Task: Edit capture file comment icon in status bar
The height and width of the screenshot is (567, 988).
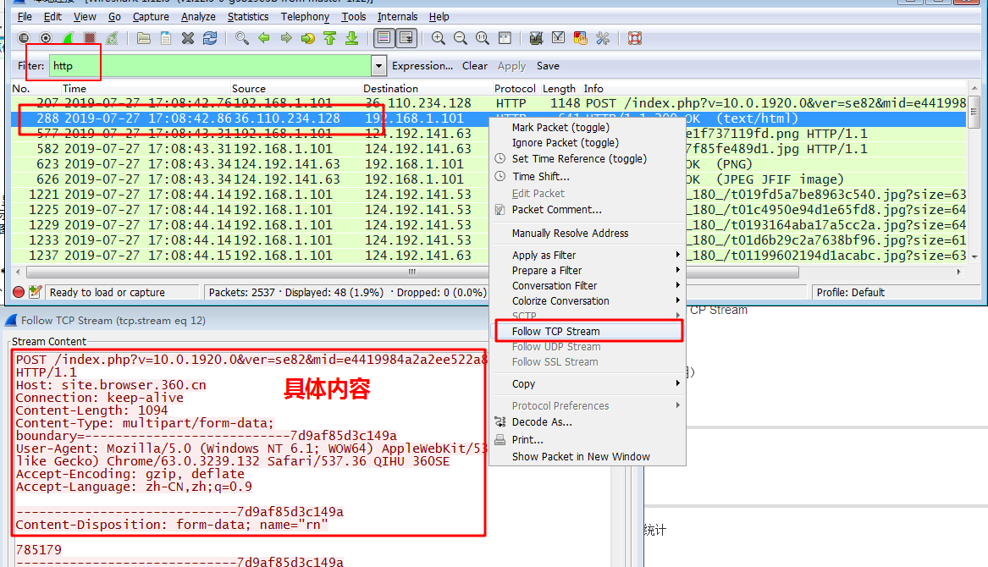Action: (36, 292)
